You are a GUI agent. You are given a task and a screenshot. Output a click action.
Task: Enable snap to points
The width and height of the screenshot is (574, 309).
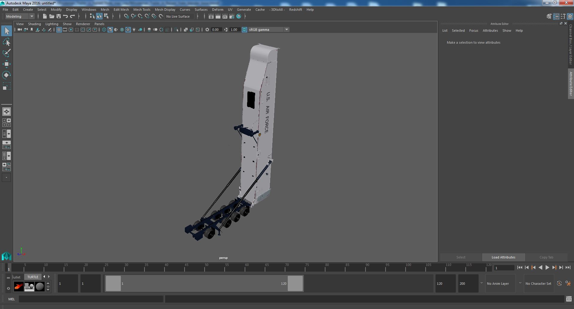[x=140, y=16]
